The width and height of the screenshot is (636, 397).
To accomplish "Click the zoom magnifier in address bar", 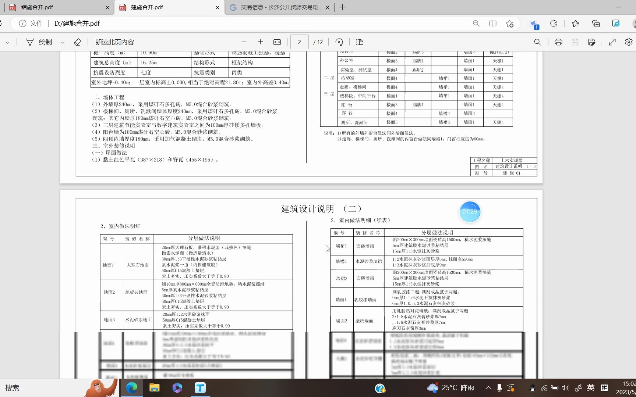I will pos(476,24).
